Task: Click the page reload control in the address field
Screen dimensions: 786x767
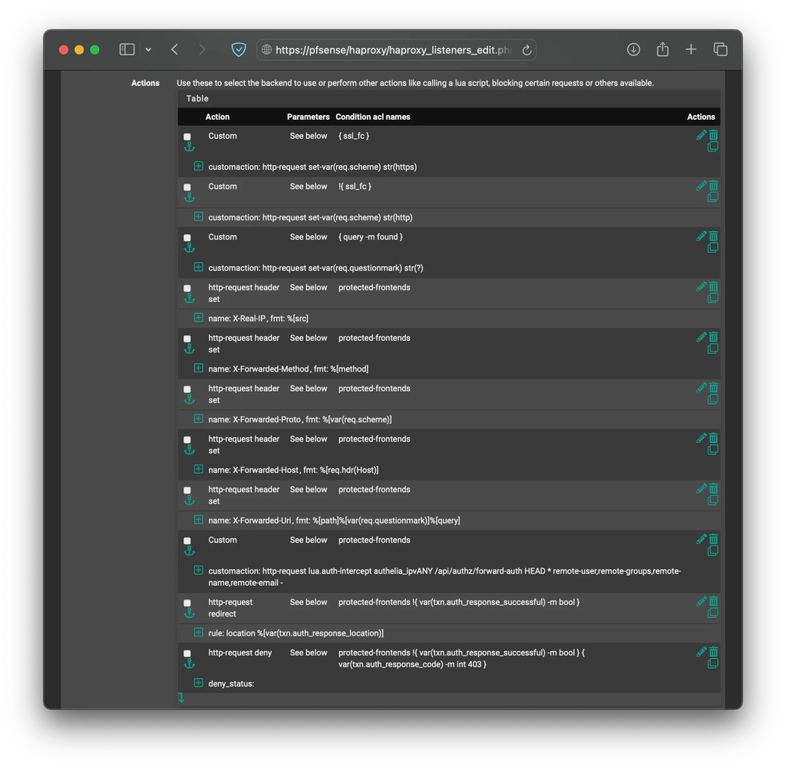Action: 526,49
